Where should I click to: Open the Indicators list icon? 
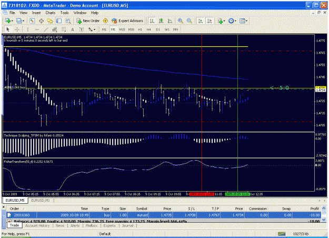pyautogui.click(x=220, y=21)
